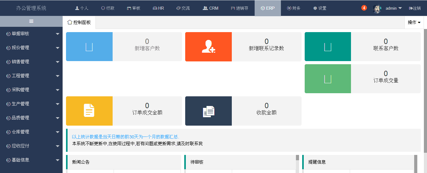Image resolution: width=427 pixels, height=173 pixels.
Task: Click the main page vertical scrollbar
Action: point(425,94)
